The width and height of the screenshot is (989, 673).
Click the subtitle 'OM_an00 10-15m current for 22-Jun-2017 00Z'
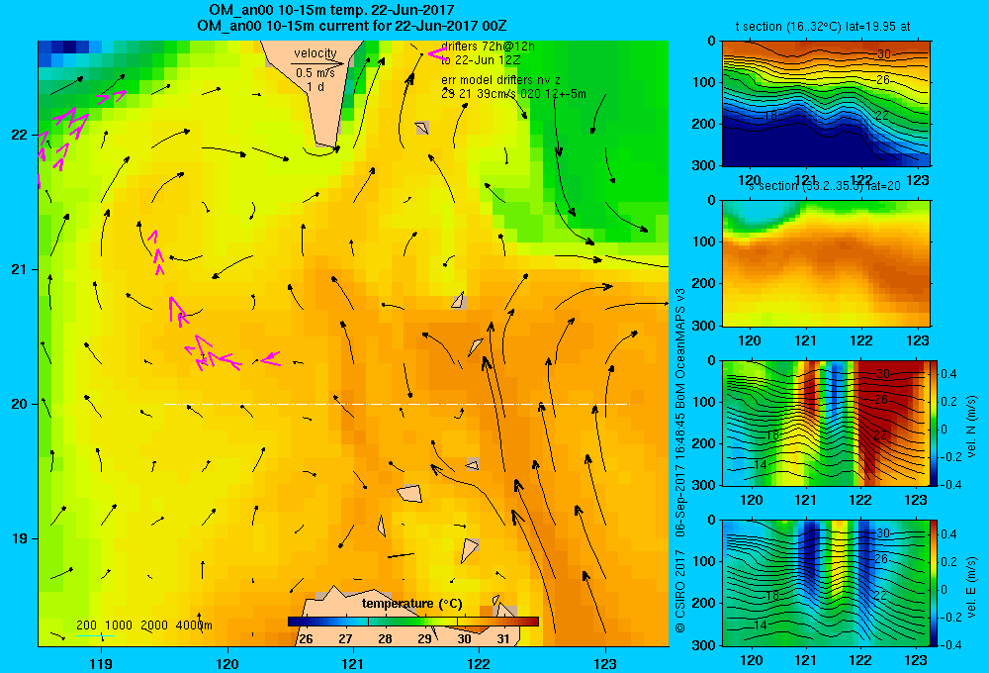point(351,26)
